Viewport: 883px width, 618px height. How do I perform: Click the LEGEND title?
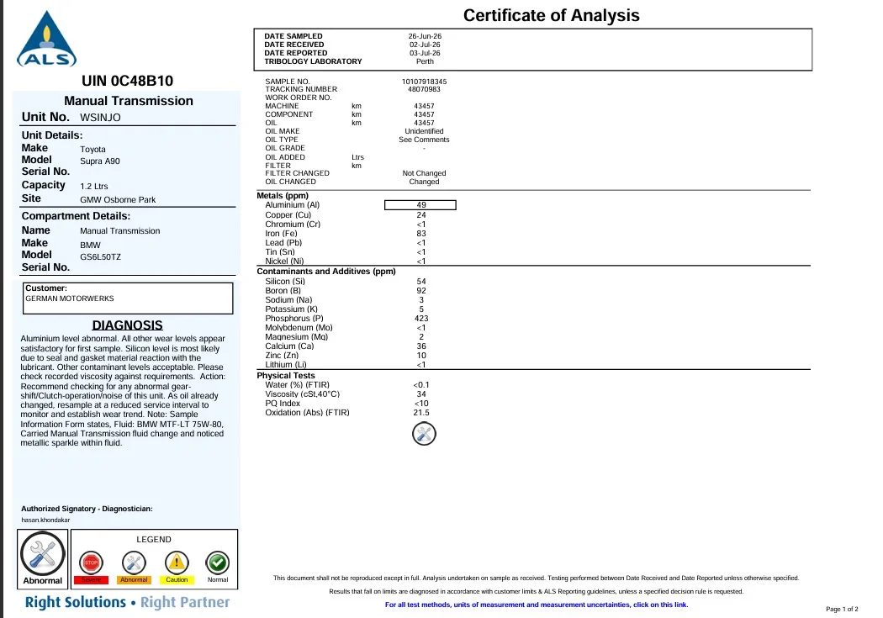(154, 539)
